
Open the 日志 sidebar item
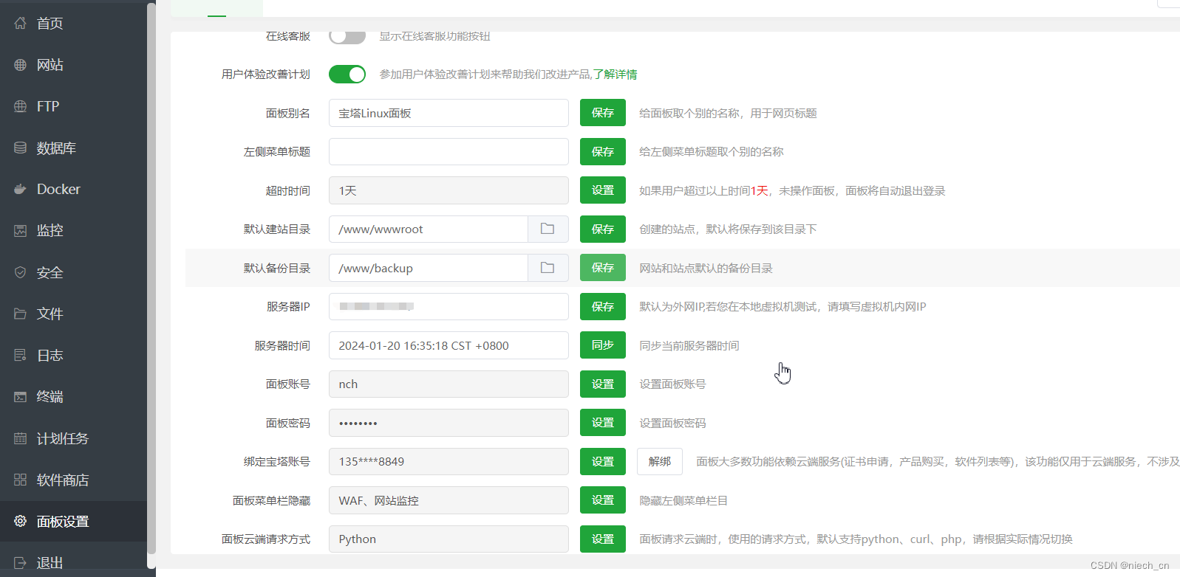pos(73,355)
